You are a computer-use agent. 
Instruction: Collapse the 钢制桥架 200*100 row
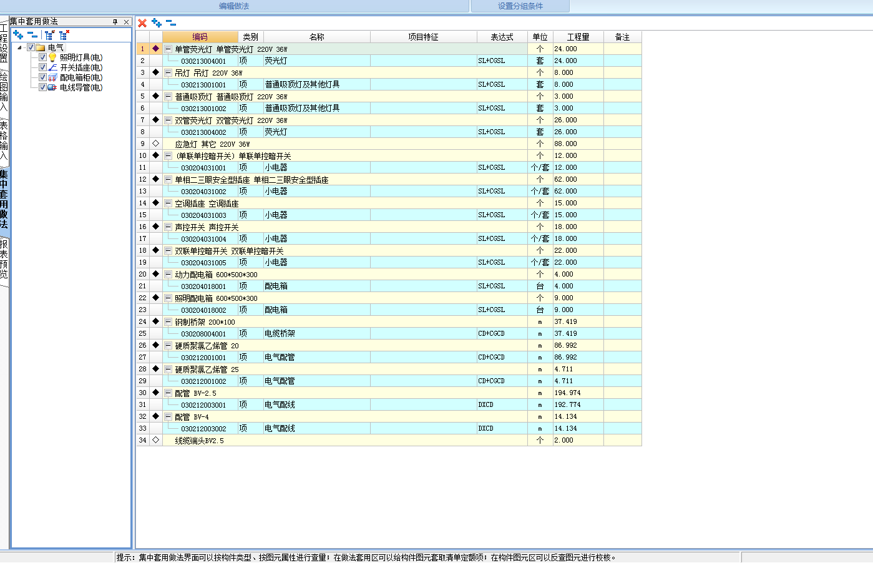coord(168,321)
